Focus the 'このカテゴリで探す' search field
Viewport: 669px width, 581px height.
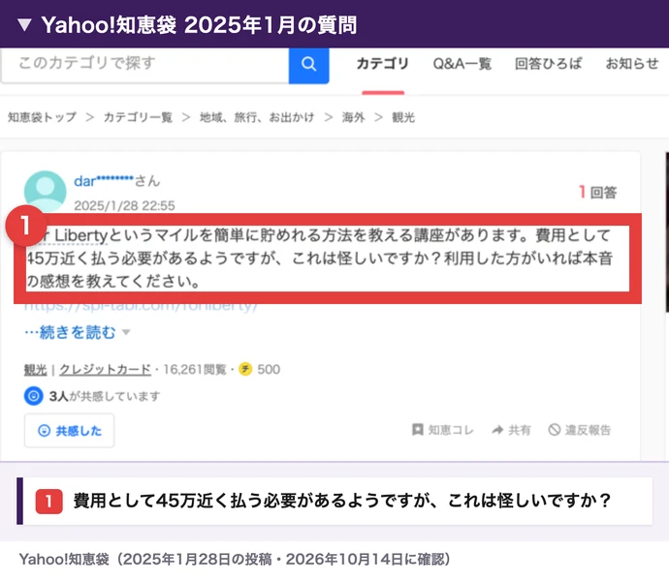coord(144,65)
